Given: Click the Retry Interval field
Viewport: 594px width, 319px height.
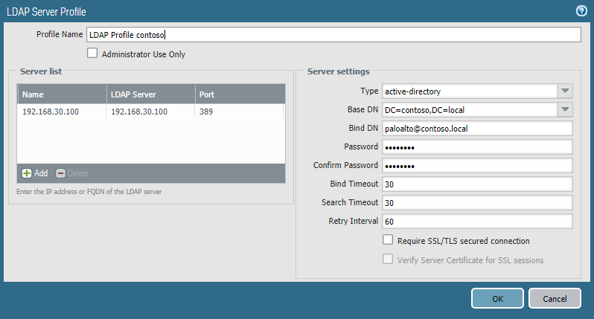Looking at the screenshot, I should [477, 222].
